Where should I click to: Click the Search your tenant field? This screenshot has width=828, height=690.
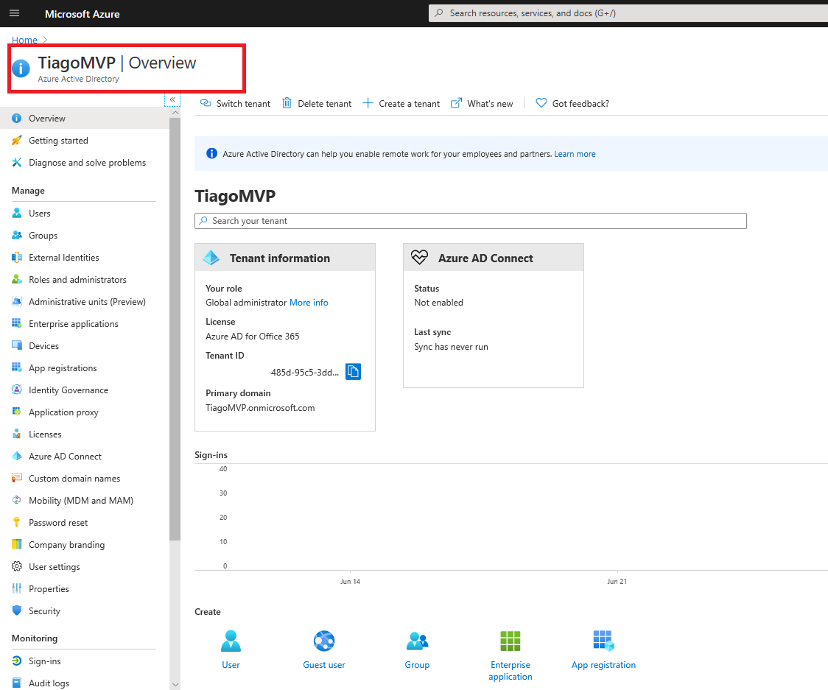(x=471, y=221)
